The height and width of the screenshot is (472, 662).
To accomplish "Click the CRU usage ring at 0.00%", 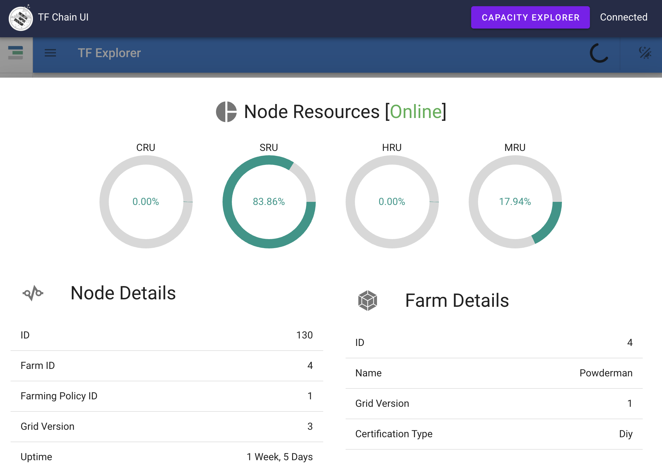I will (x=146, y=202).
